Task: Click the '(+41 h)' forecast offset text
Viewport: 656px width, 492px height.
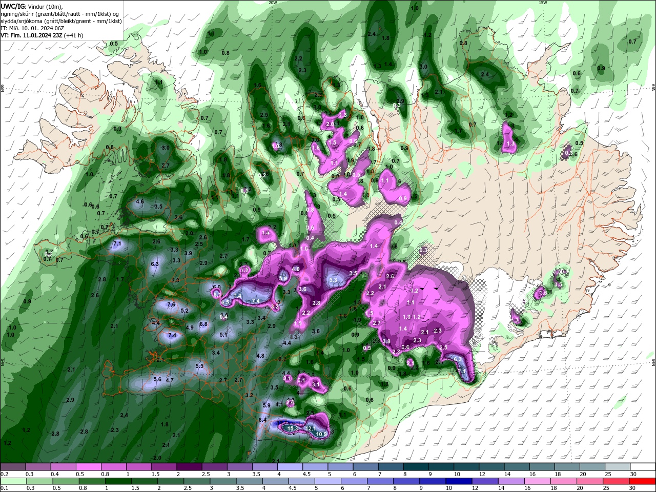Action: [x=73, y=36]
